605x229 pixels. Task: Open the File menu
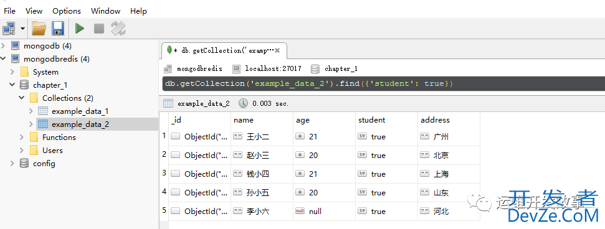tap(9, 11)
